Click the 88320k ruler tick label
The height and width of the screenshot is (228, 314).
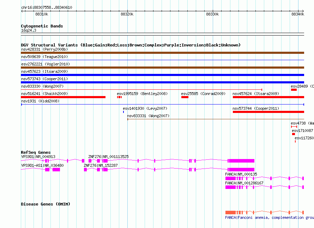pyautogui.click(x=127, y=14)
